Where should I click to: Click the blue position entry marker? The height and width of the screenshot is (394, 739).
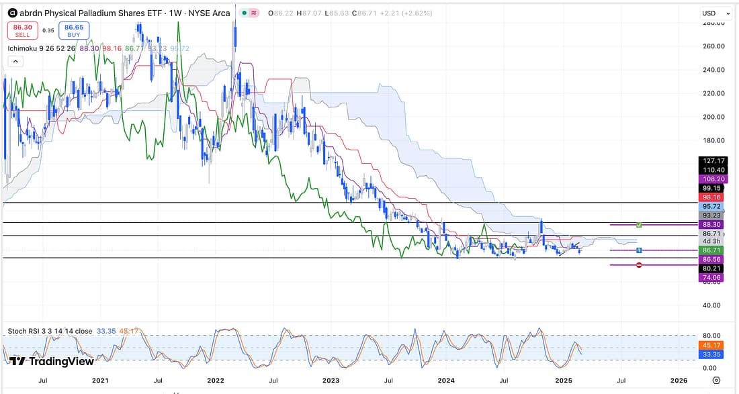click(x=639, y=250)
